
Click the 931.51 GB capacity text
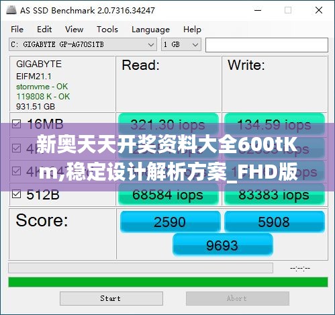point(36,106)
